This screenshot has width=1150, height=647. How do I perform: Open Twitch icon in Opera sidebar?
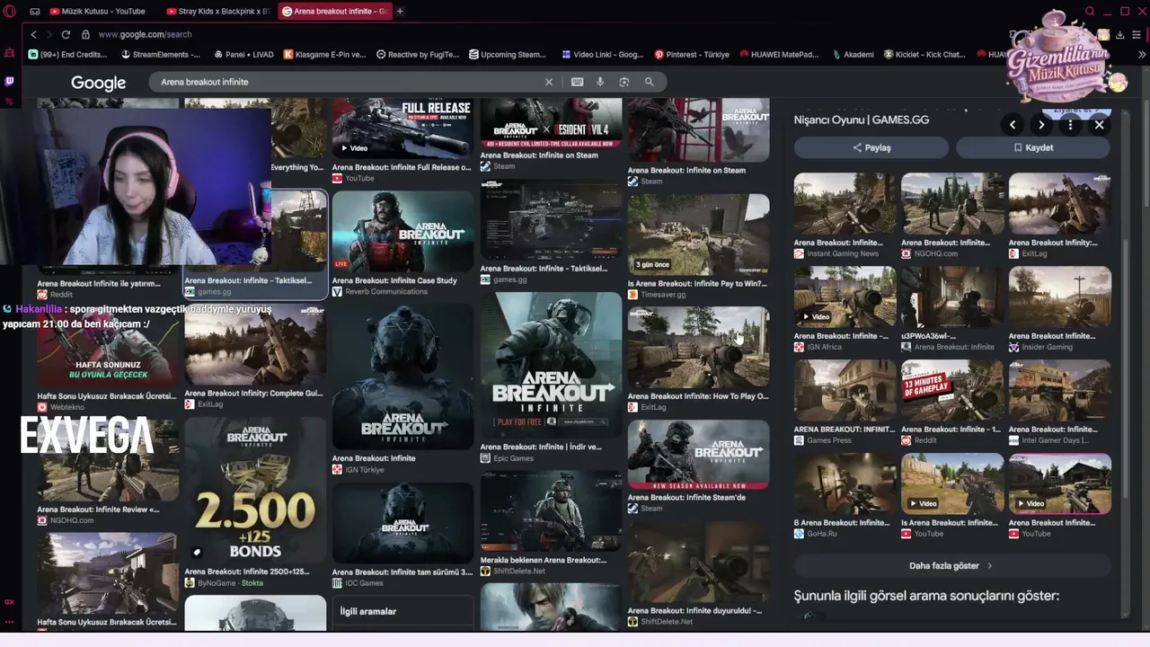pos(10,81)
